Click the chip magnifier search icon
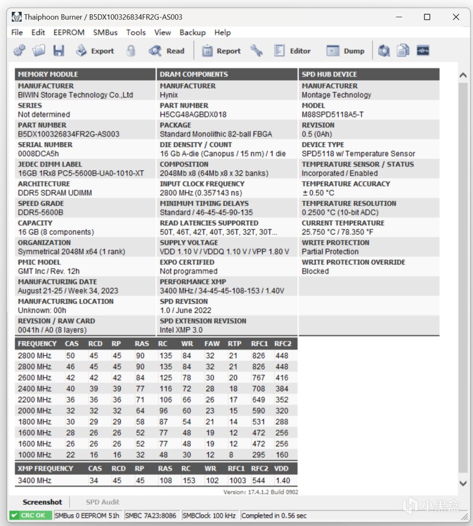This screenshot has width=473, height=526. 384,51
